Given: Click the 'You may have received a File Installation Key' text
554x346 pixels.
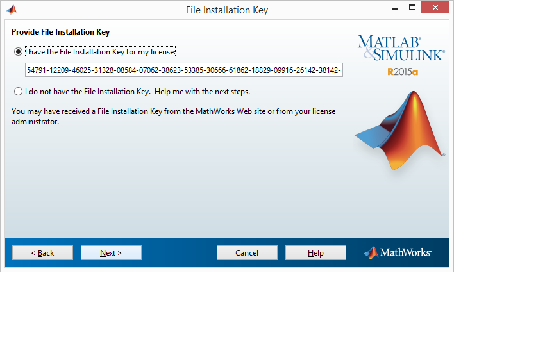Looking at the screenshot, I should [174, 117].
